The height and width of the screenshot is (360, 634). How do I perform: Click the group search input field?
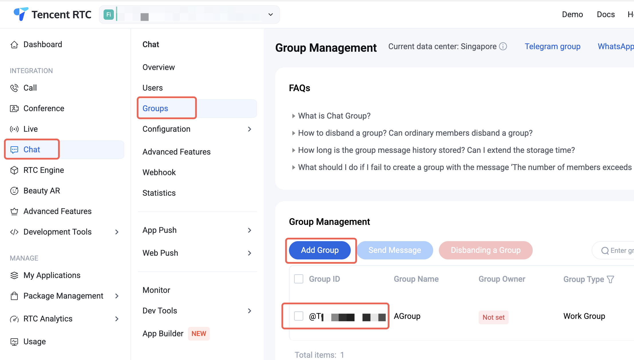coord(613,250)
